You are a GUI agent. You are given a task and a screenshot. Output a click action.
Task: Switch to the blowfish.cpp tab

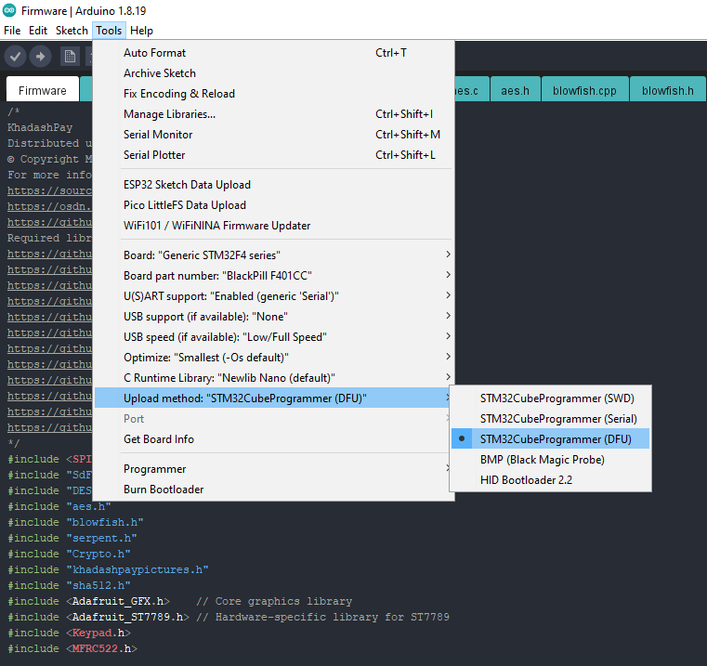tap(584, 90)
